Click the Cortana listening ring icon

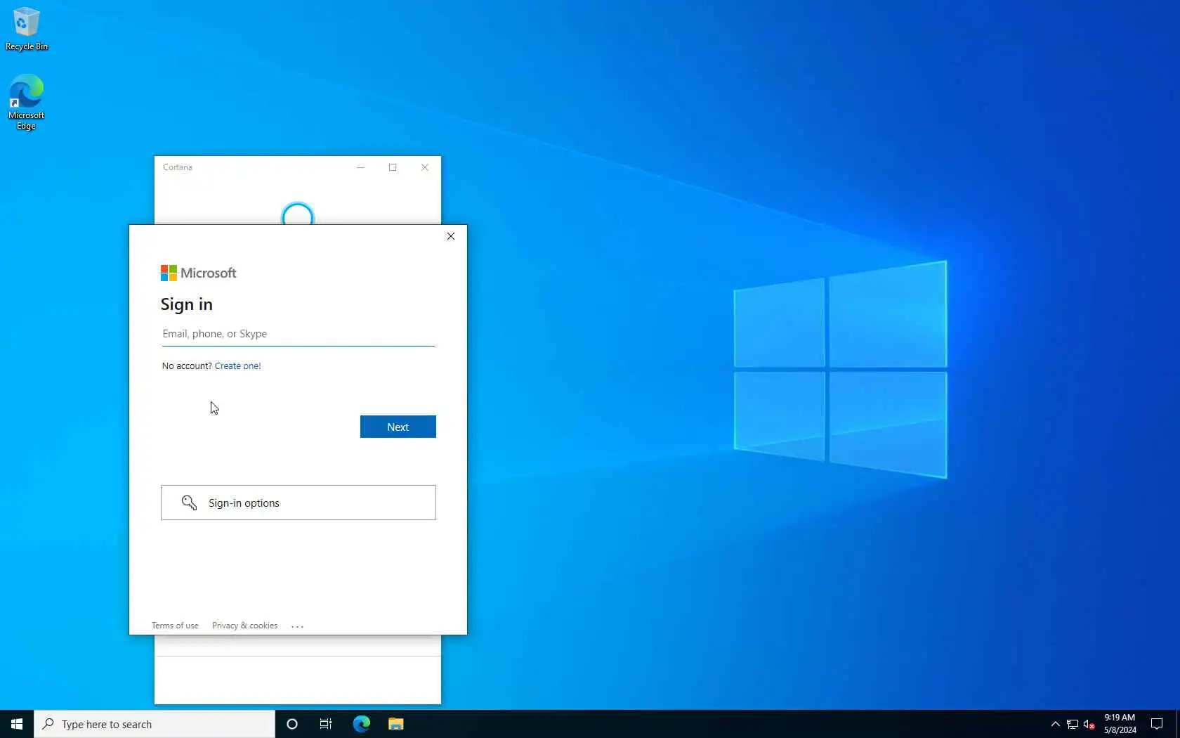point(297,214)
